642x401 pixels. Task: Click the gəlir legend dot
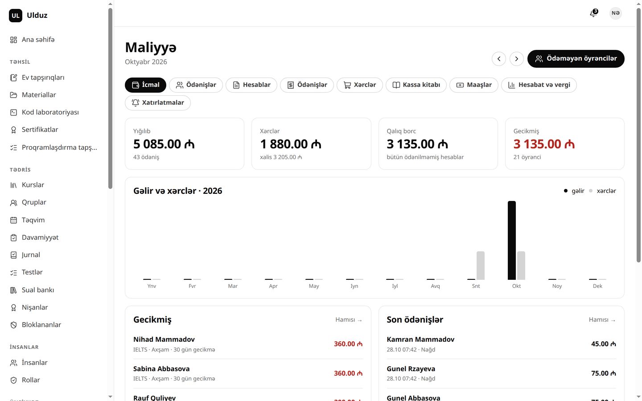coord(566,191)
